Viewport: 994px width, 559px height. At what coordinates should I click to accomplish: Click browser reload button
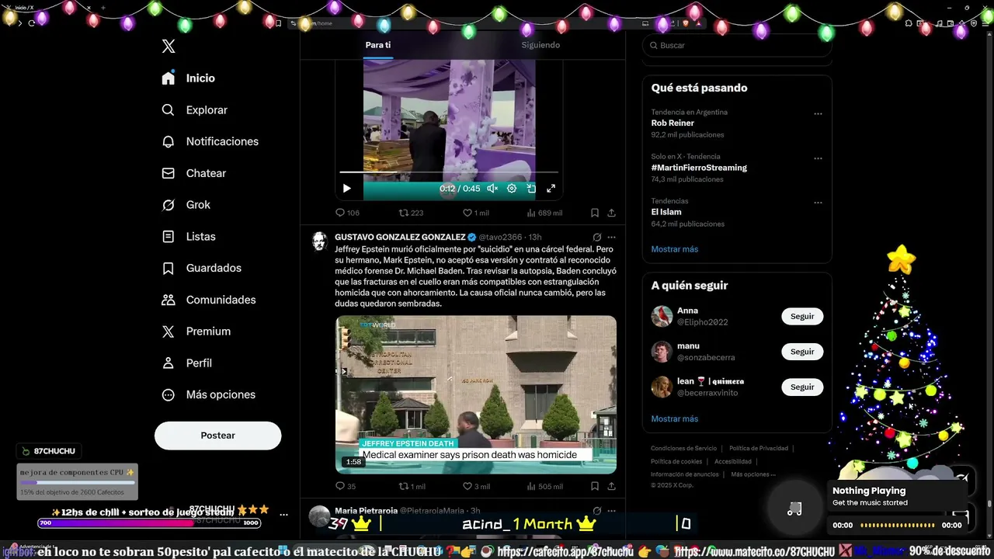[32, 23]
